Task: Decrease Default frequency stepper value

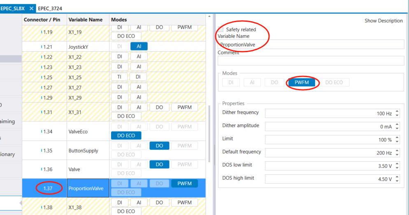Action: 397,155
